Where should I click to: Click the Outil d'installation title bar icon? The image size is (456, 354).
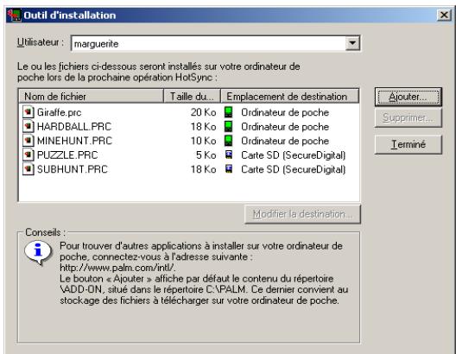click(14, 16)
